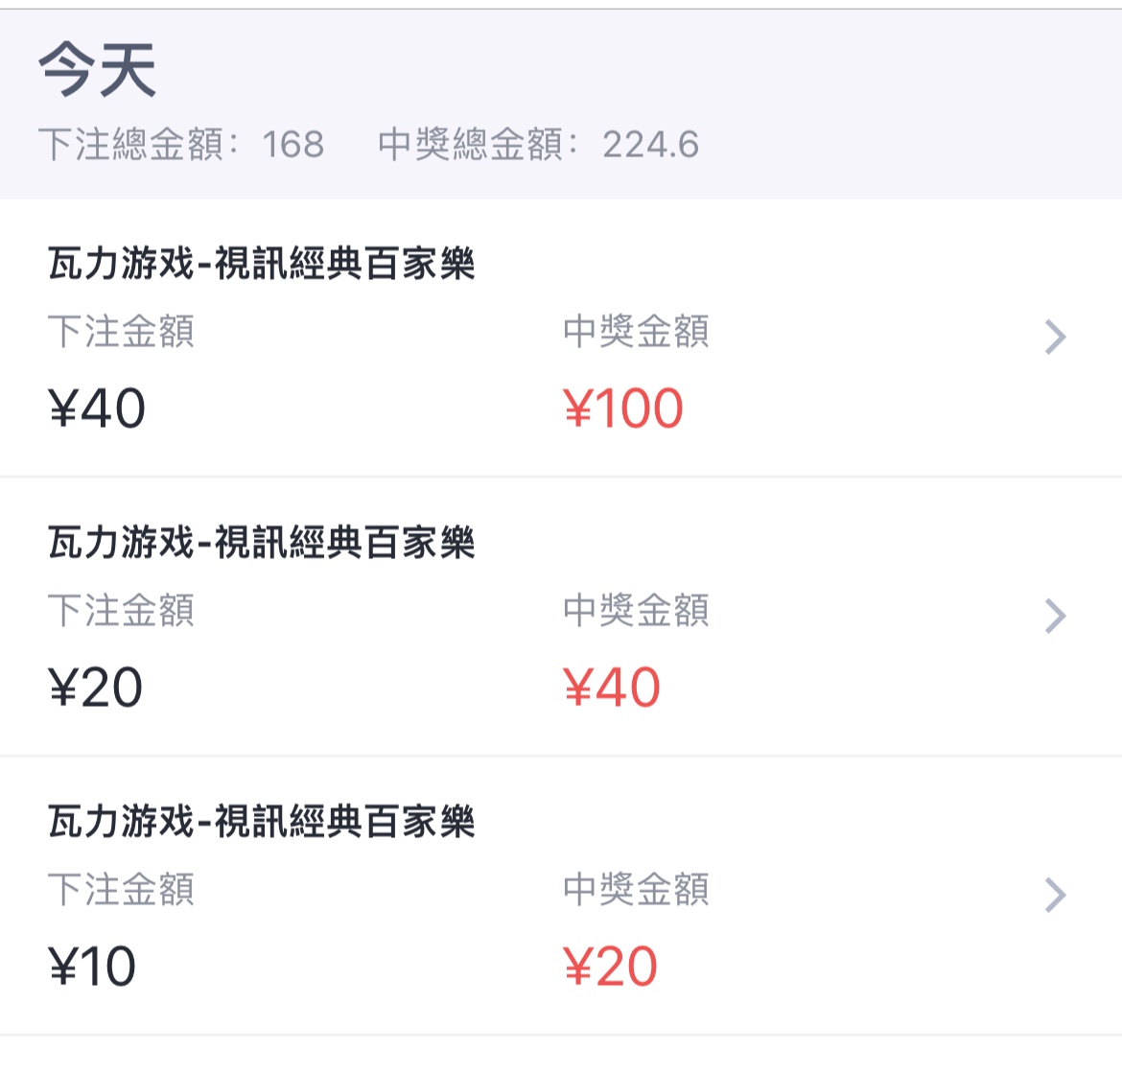
Task: Select the ¥10 bet amount
Action: pyautogui.click(x=92, y=967)
